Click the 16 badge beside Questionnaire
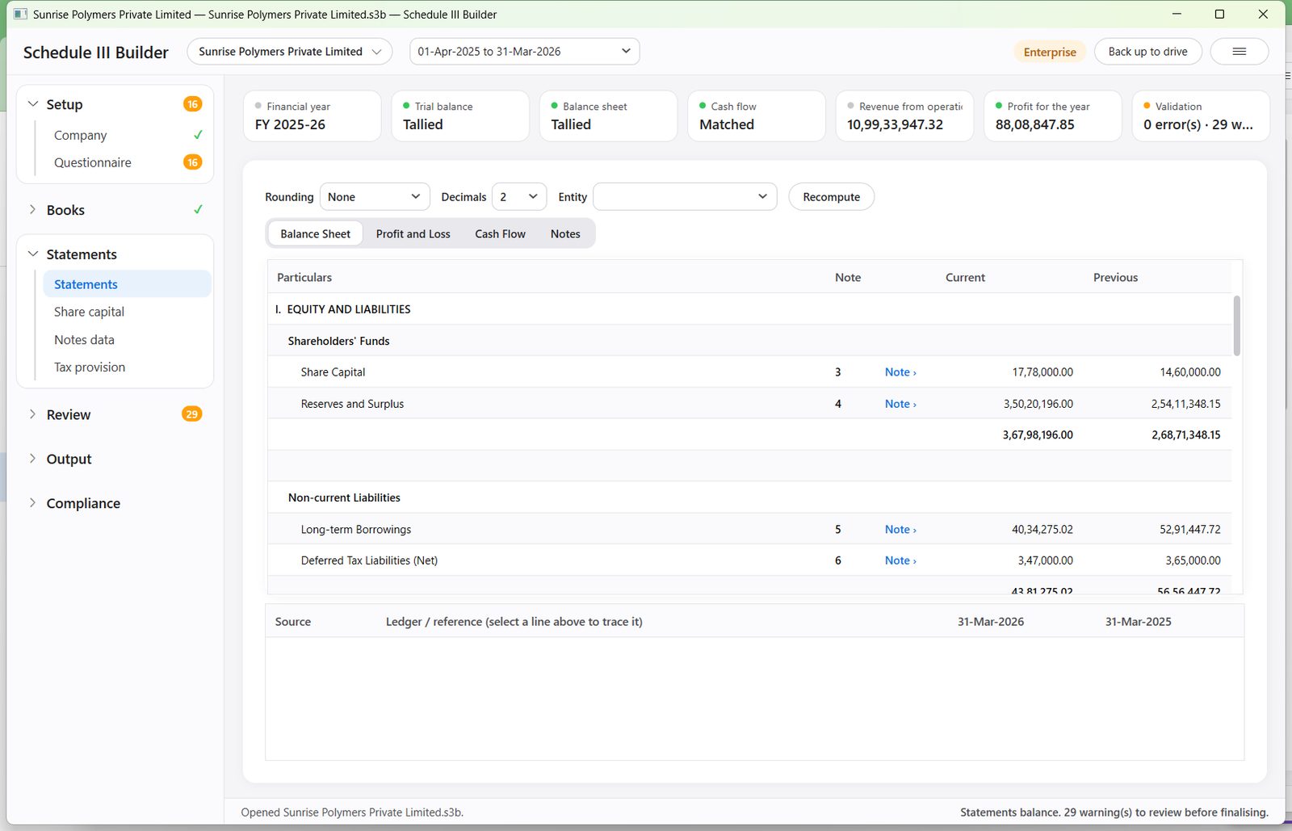Screen dimensions: 1292x831 pos(192,162)
